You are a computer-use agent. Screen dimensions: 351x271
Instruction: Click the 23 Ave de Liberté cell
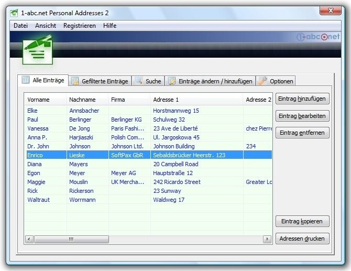(175, 128)
